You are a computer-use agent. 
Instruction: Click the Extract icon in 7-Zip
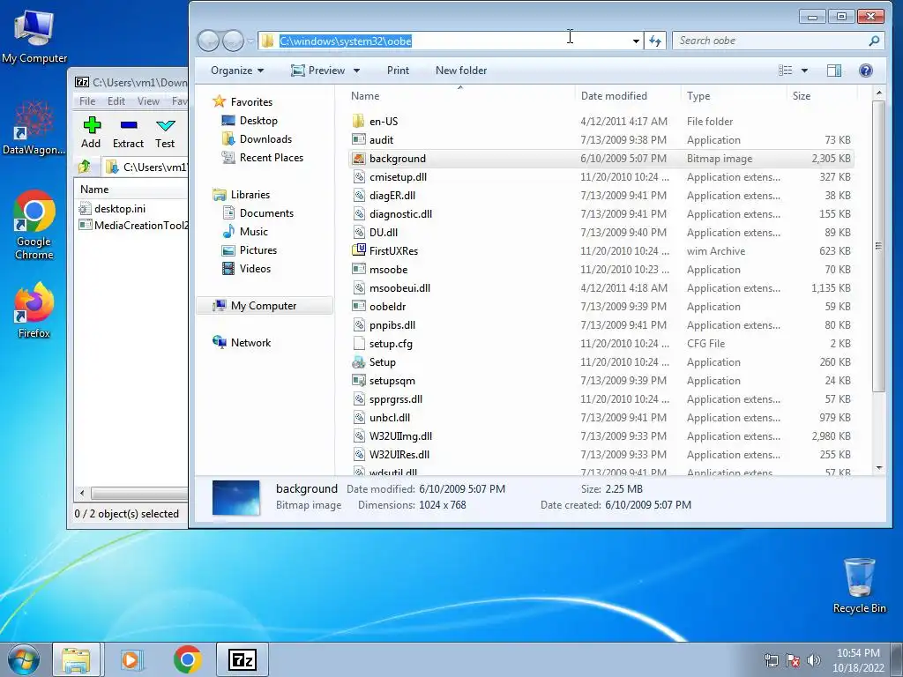coord(128,125)
